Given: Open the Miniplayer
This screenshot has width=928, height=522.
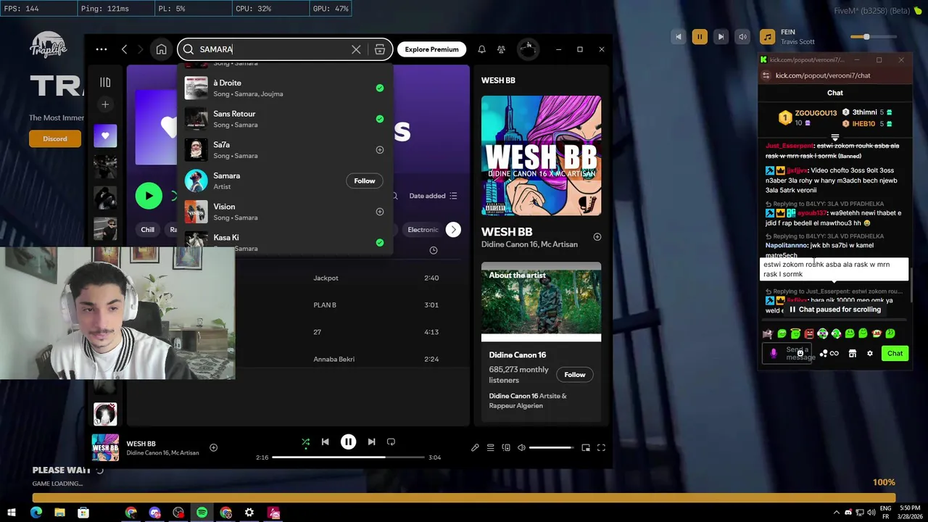Looking at the screenshot, I should pyautogui.click(x=586, y=448).
